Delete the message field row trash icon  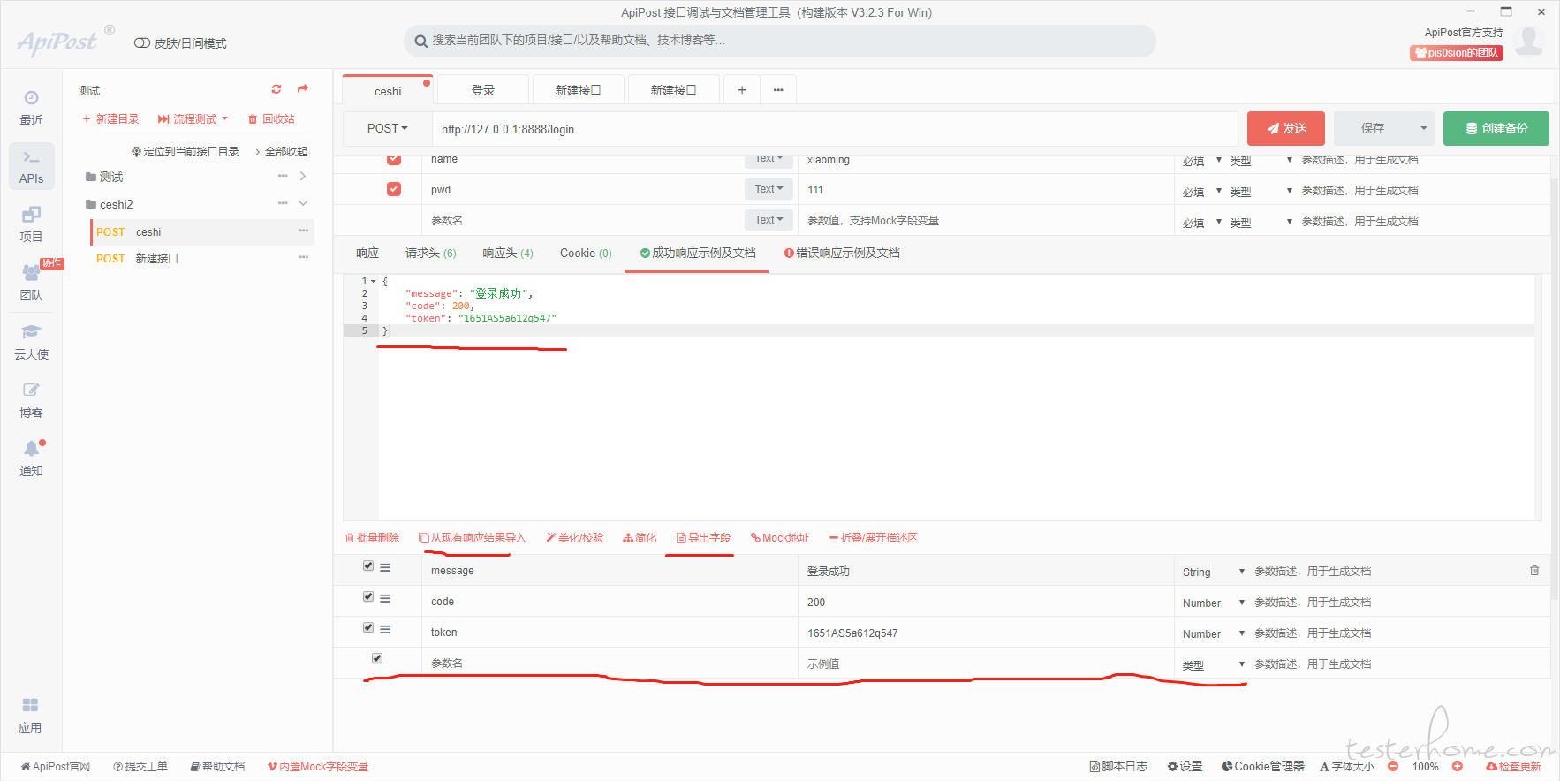click(1534, 571)
